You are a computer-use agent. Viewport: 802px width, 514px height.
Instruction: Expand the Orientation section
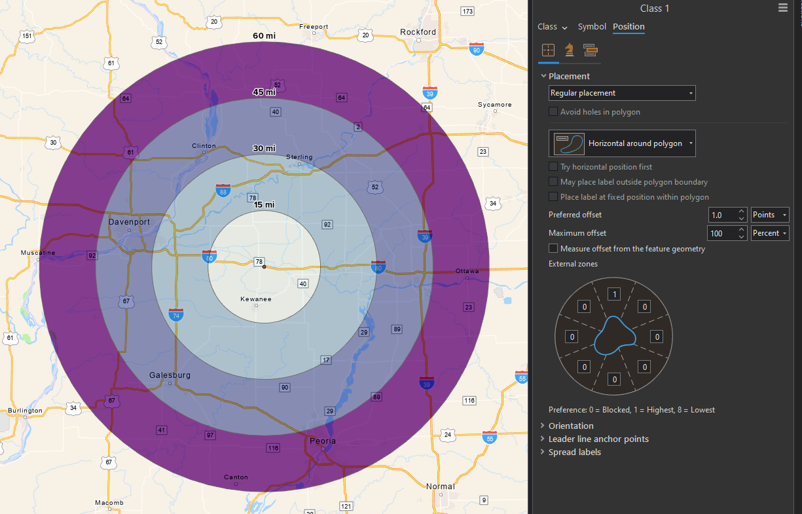543,425
